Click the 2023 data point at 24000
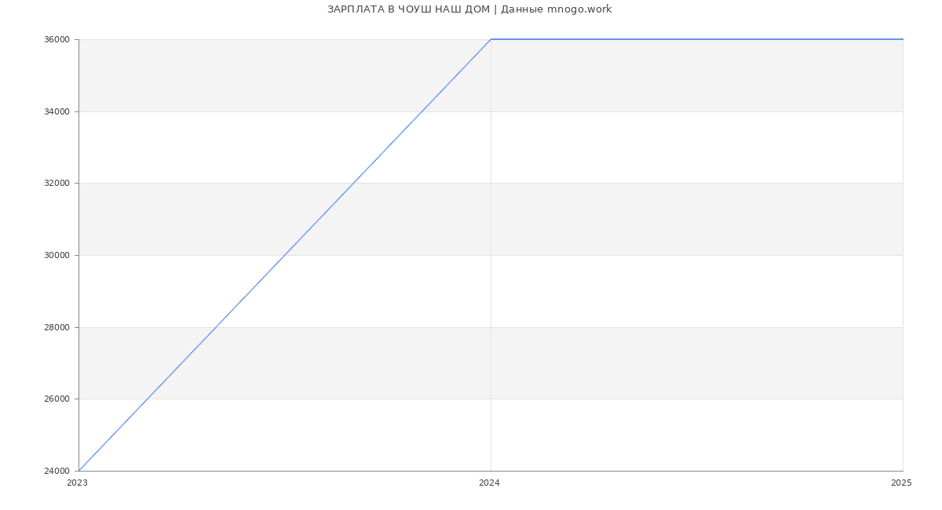The height and width of the screenshot is (510, 942). (x=79, y=471)
